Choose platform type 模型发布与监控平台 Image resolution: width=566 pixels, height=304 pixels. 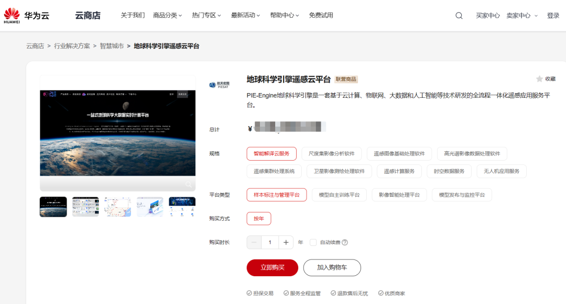pyautogui.click(x=462, y=195)
